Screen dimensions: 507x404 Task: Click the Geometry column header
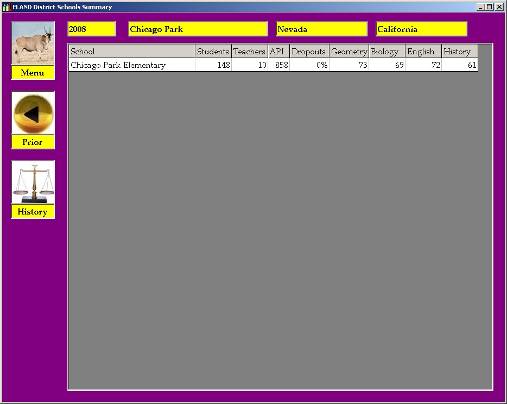tap(348, 52)
